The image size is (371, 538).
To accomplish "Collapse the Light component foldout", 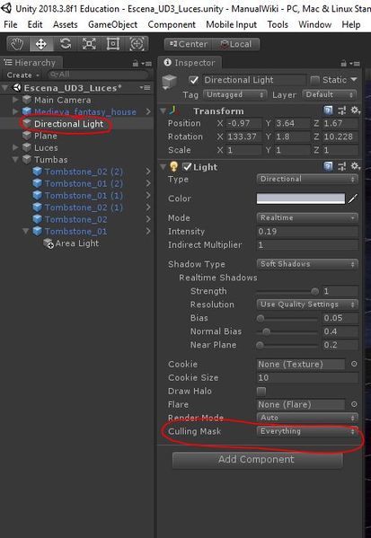I will click(x=163, y=167).
